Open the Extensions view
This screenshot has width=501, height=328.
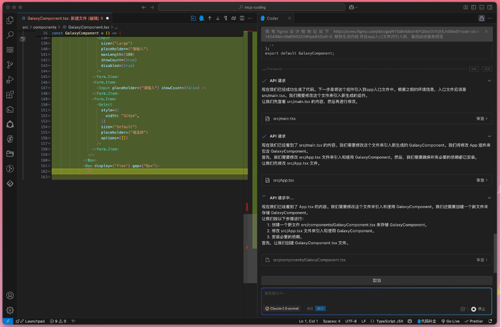pyautogui.click(x=10, y=95)
